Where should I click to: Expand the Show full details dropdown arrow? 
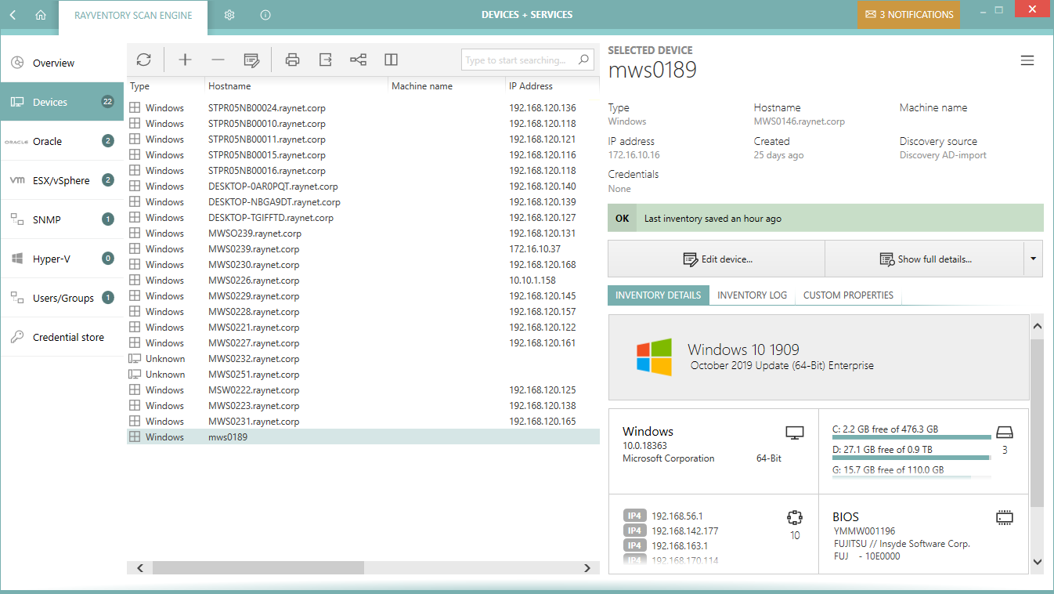point(1033,259)
